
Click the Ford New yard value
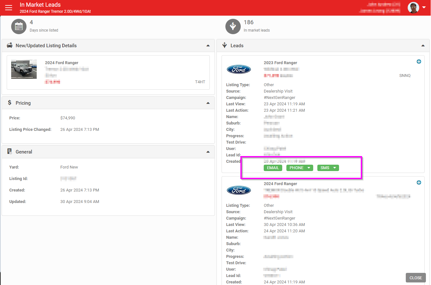(x=69, y=167)
